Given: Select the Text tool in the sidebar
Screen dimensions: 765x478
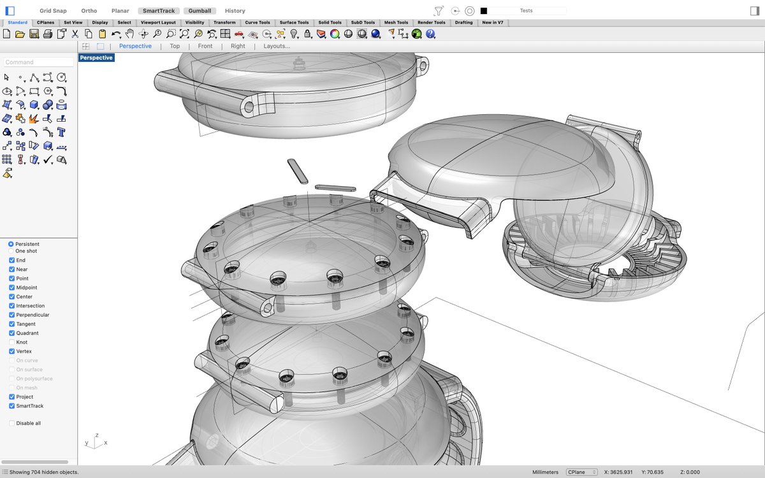Looking at the screenshot, I should 61,132.
